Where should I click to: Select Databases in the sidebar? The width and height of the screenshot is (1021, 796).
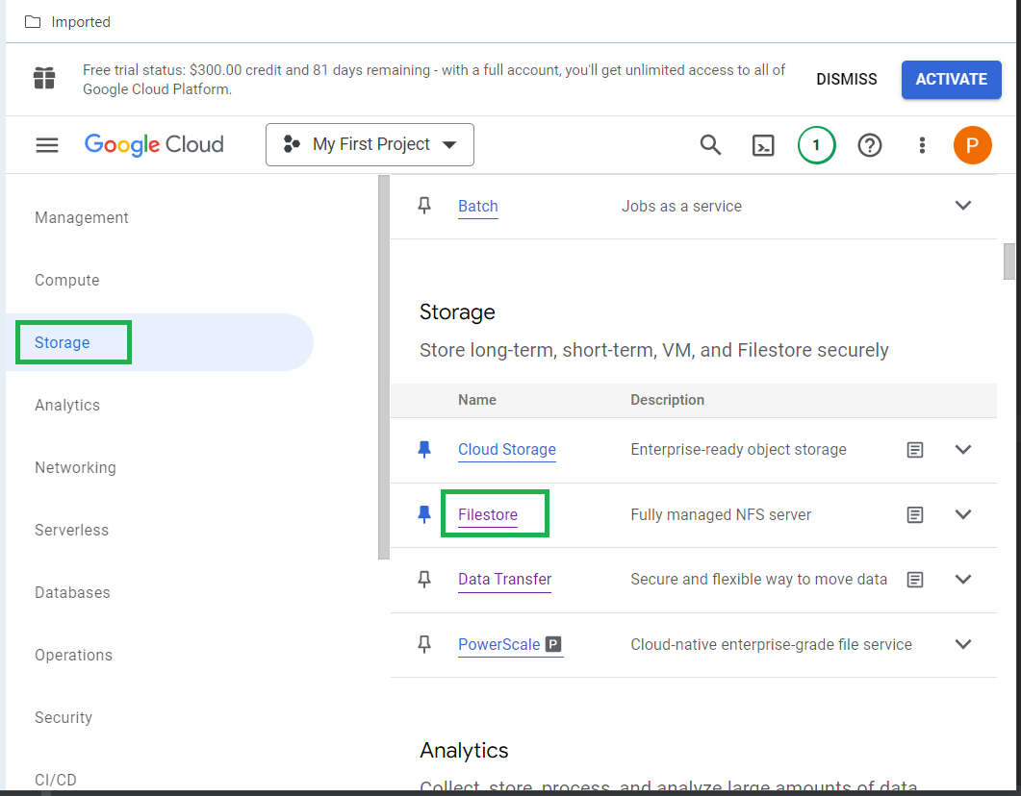tap(72, 592)
